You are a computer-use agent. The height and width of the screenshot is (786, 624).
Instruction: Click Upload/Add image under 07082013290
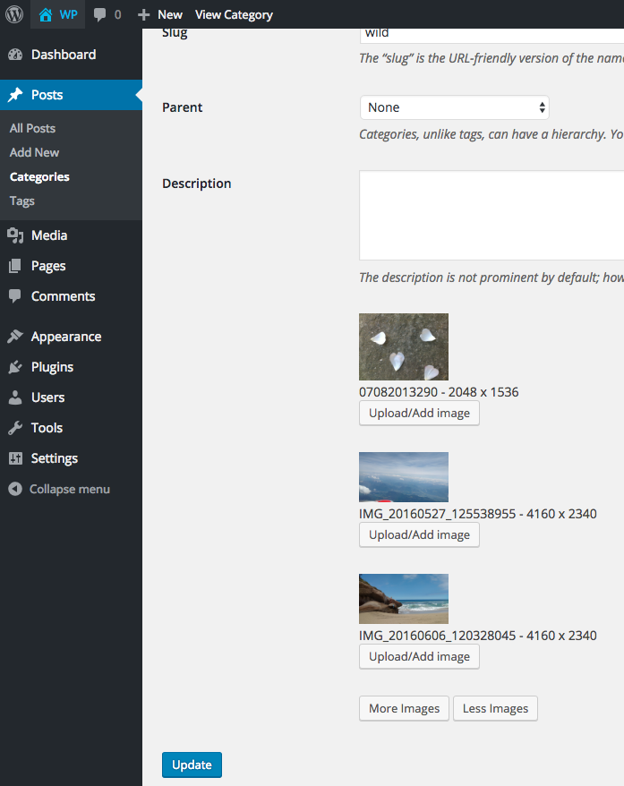[x=419, y=413]
